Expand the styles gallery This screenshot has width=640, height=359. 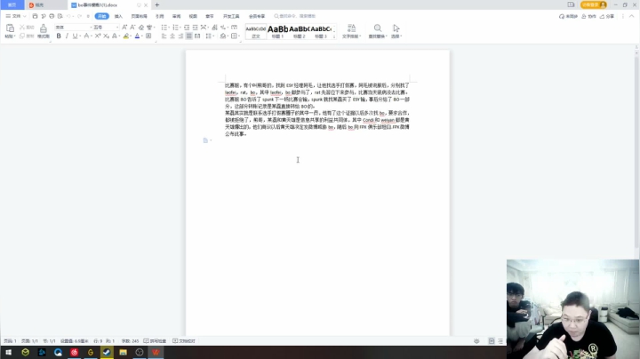coord(334,36)
